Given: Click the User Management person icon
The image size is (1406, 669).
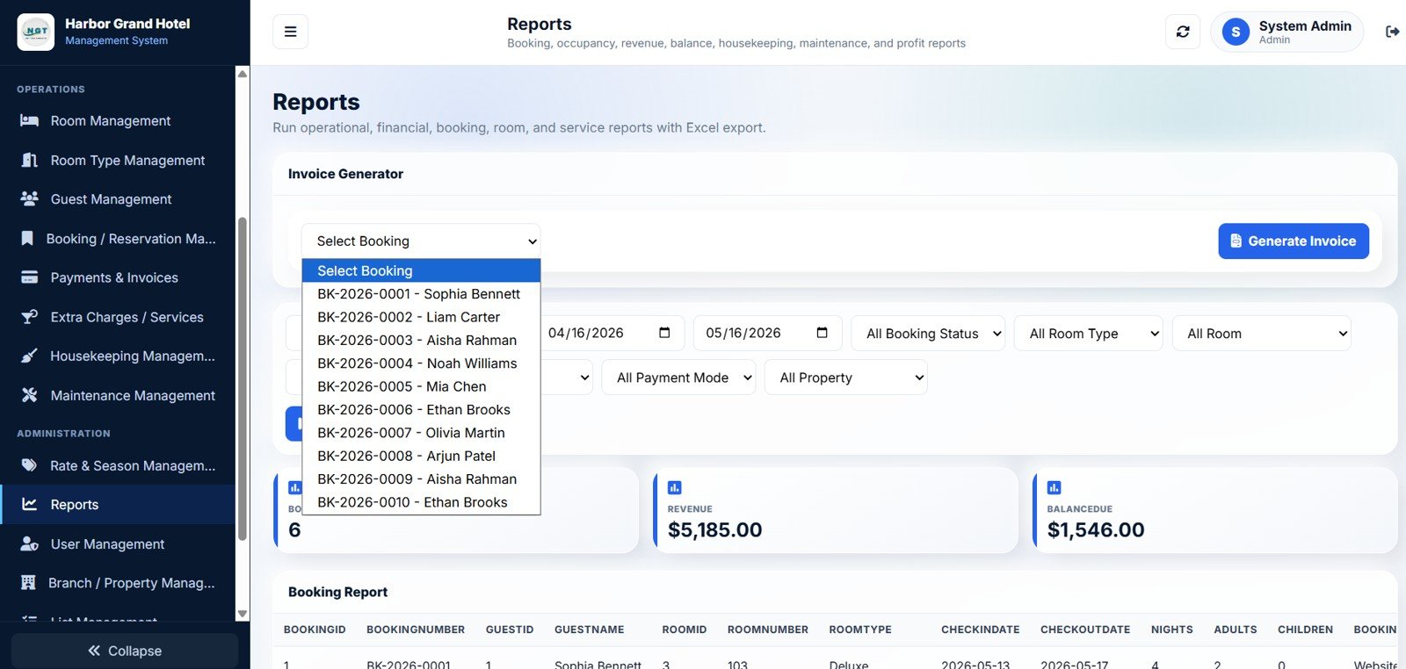Looking at the screenshot, I should tap(29, 543).
